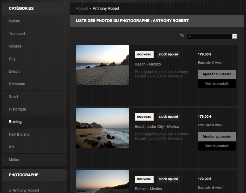Click the 179,00 € price of Beach under City
Viewport: 246px width, 193px height.
click(205, 117)
